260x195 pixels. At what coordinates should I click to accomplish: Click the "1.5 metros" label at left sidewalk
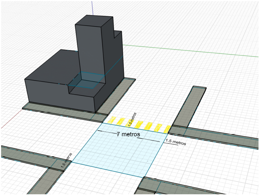pos(66,161)
